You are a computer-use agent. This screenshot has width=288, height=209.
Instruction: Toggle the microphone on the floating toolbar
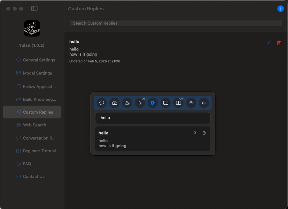click(x=191, y=103)
